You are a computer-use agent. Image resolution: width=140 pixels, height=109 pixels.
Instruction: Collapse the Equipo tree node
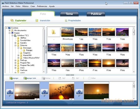pyautogui.click(x=10, y=33)
